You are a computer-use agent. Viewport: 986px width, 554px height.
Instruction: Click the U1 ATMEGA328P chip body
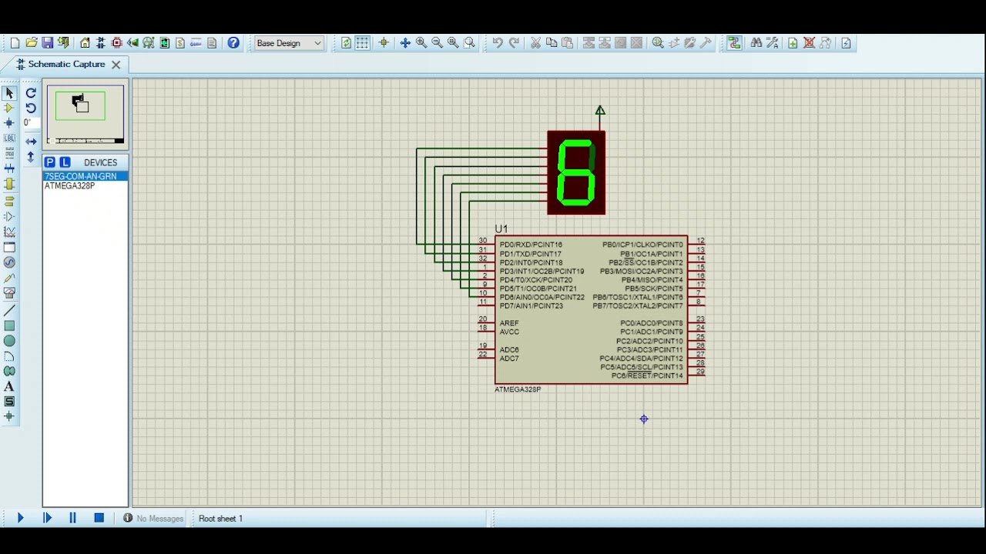point(591,309)
